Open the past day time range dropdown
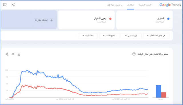Image resolution: width=183 pixels, height=105 pixels. tap(131, 36)
